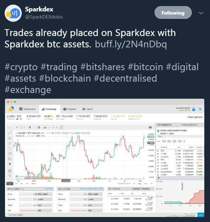
Task: Star the airUSD/BTS trading pair
Action: pyautogui.click(x=21, y=119)
